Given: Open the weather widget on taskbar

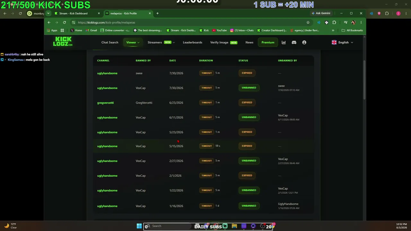Looking at the screenshot, I should pos(11,226).
